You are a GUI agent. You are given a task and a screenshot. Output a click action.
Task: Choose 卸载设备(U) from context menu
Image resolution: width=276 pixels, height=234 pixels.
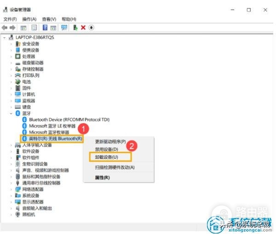tap(107, 157)
